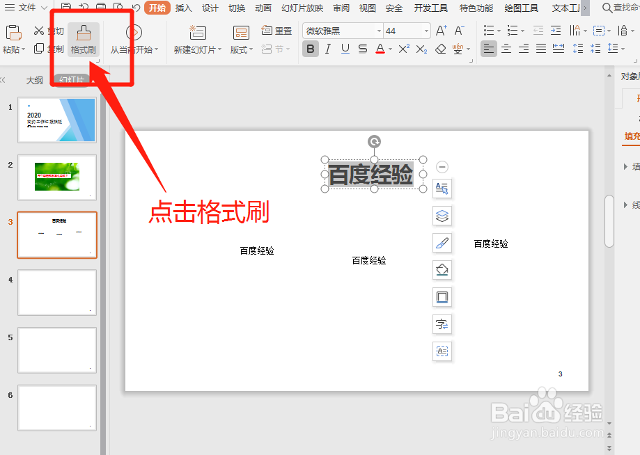Click the layers floating icon
The image size is (640, 455).
coord(442,216)
